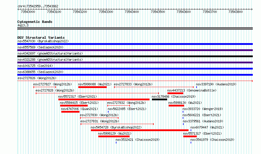Click esv2727831 (Wong2012b) label

coord(100,121)
